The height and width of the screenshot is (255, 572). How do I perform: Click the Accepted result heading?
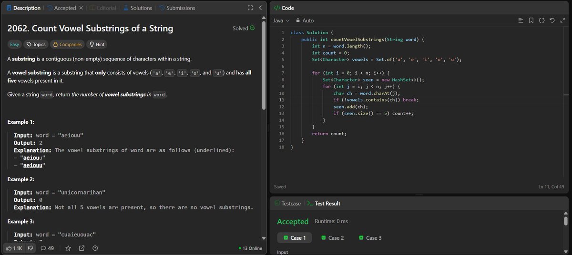click(x=293, y=222)
